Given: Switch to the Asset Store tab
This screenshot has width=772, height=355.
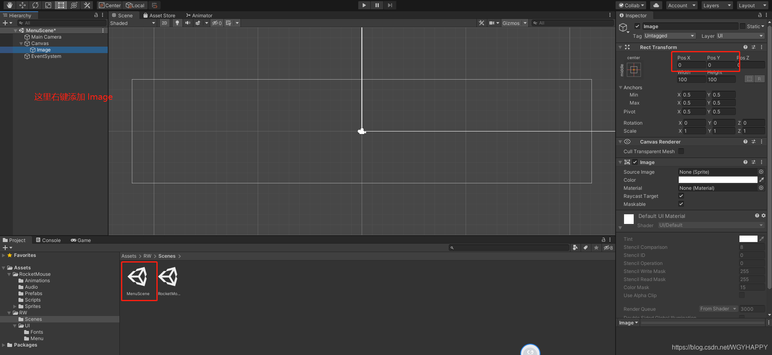Looking at the screenshot, I should (159, 15).
